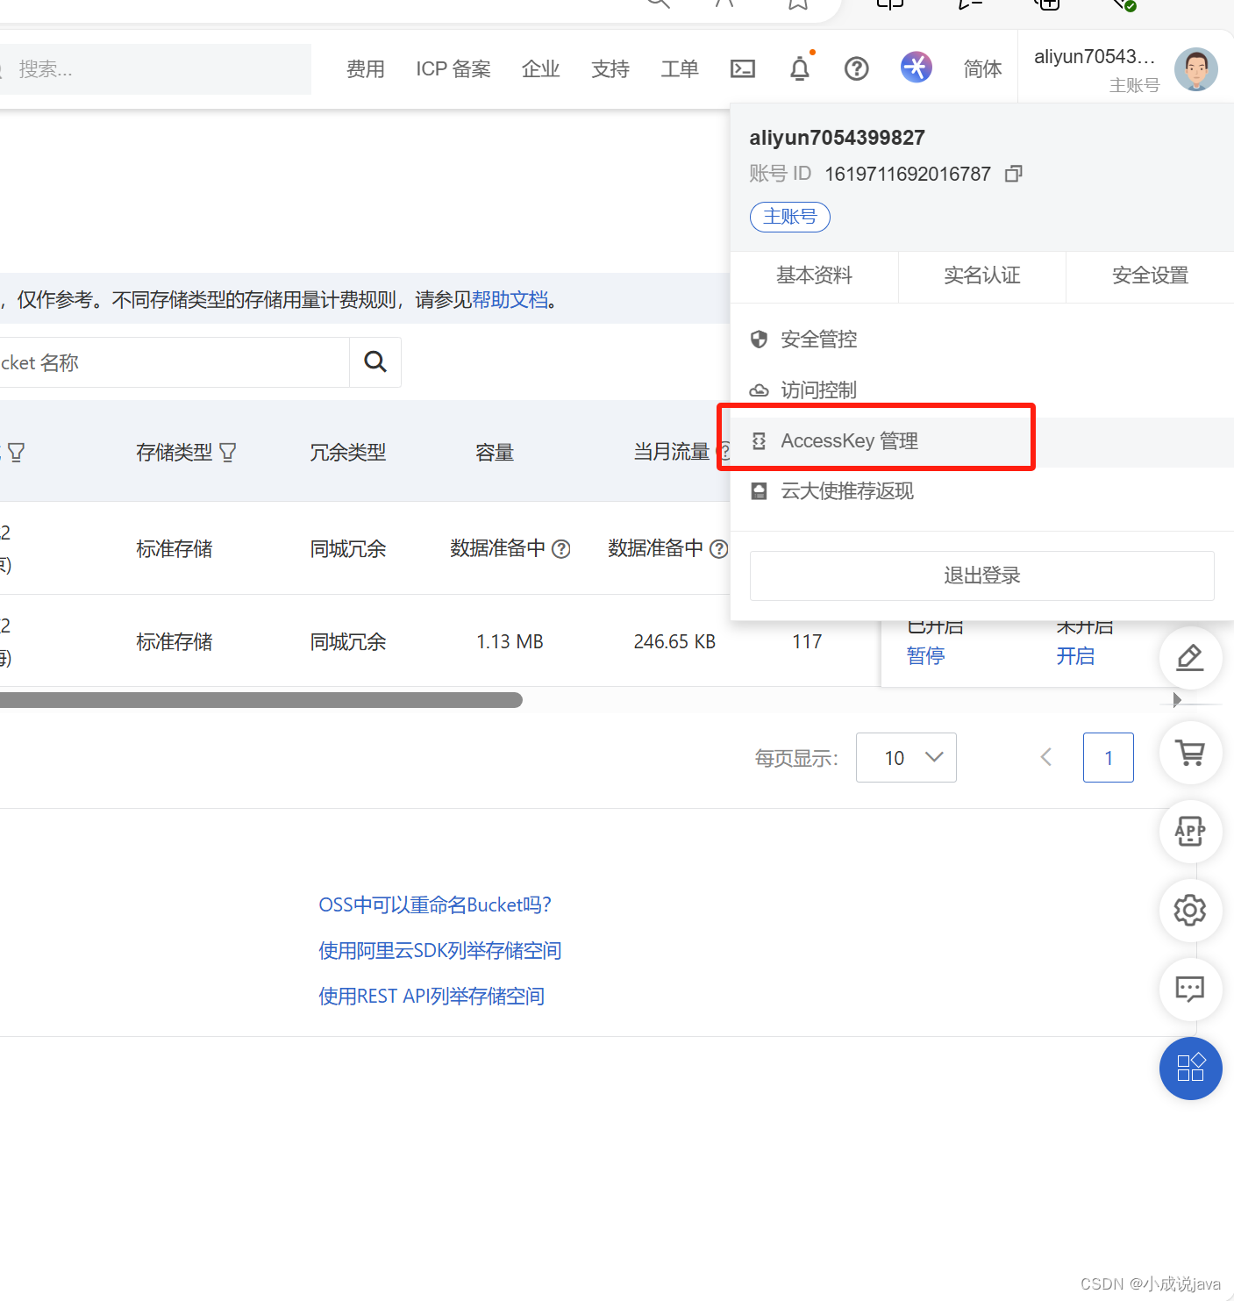Open the settings gear in right sidebar
Image resolution: width=1234 pixels, height=1301 pixels.
1190,911
